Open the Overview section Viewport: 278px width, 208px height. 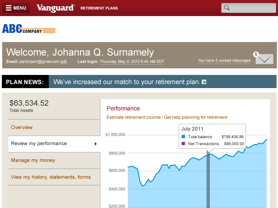[x=22, y=127]
